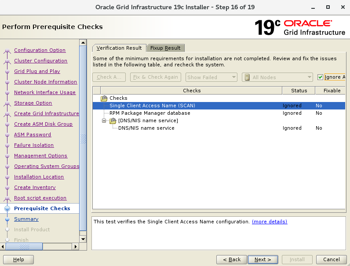Click the [DNS/NIS name service] folder icon
Viewport: 350px width, 266px height.
coord(113,121)
